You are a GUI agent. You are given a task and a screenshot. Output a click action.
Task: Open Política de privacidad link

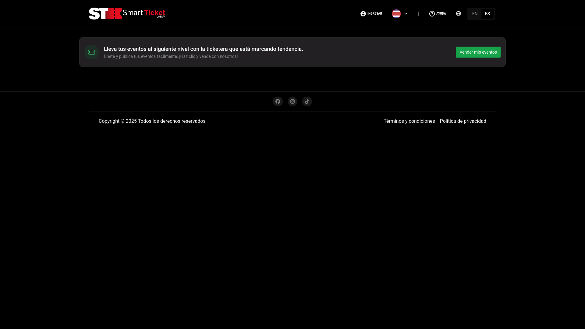tap(463, 121)
